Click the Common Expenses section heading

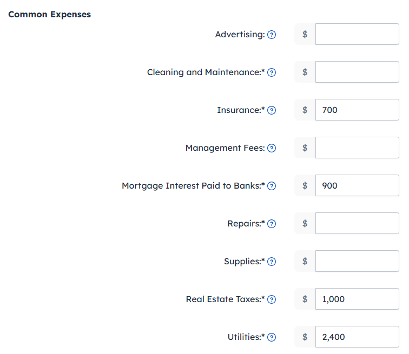coord(50,15)
